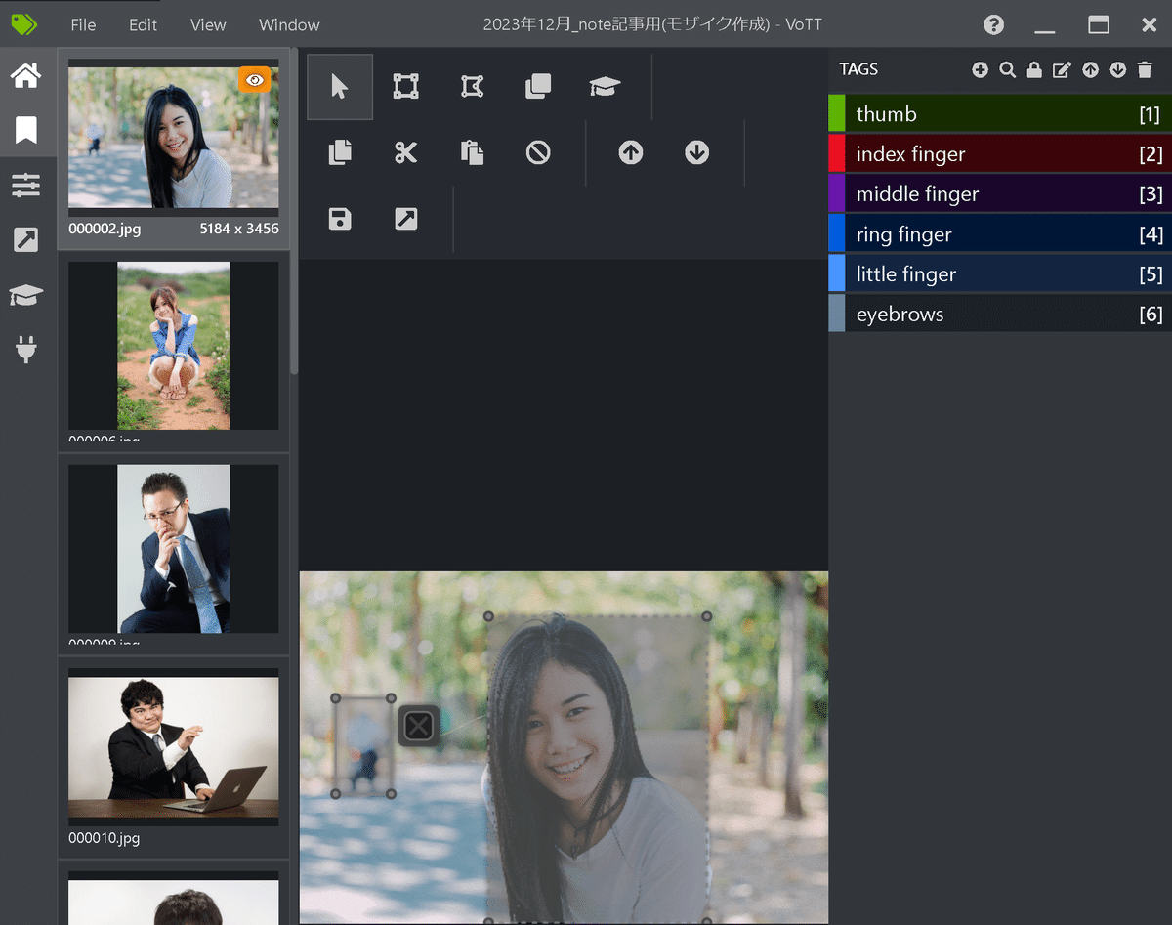The width and height of the screenshot is (1172, 925).
Task: Toggle the select pointer tool
Action: click(340, 87)
